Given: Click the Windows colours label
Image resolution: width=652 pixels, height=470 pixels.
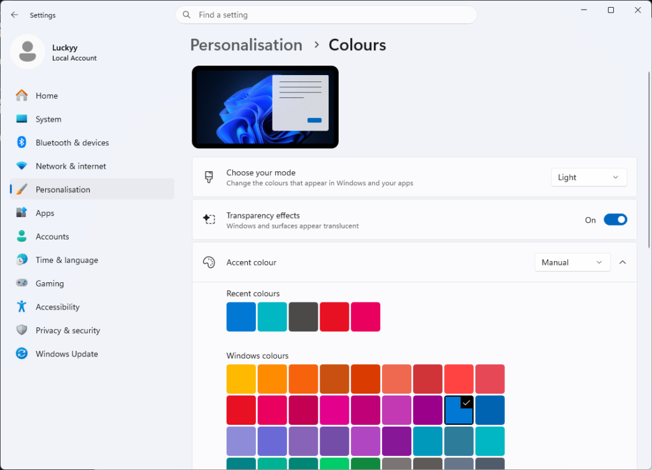Looking at the screenshot, I should click(257, 355).
